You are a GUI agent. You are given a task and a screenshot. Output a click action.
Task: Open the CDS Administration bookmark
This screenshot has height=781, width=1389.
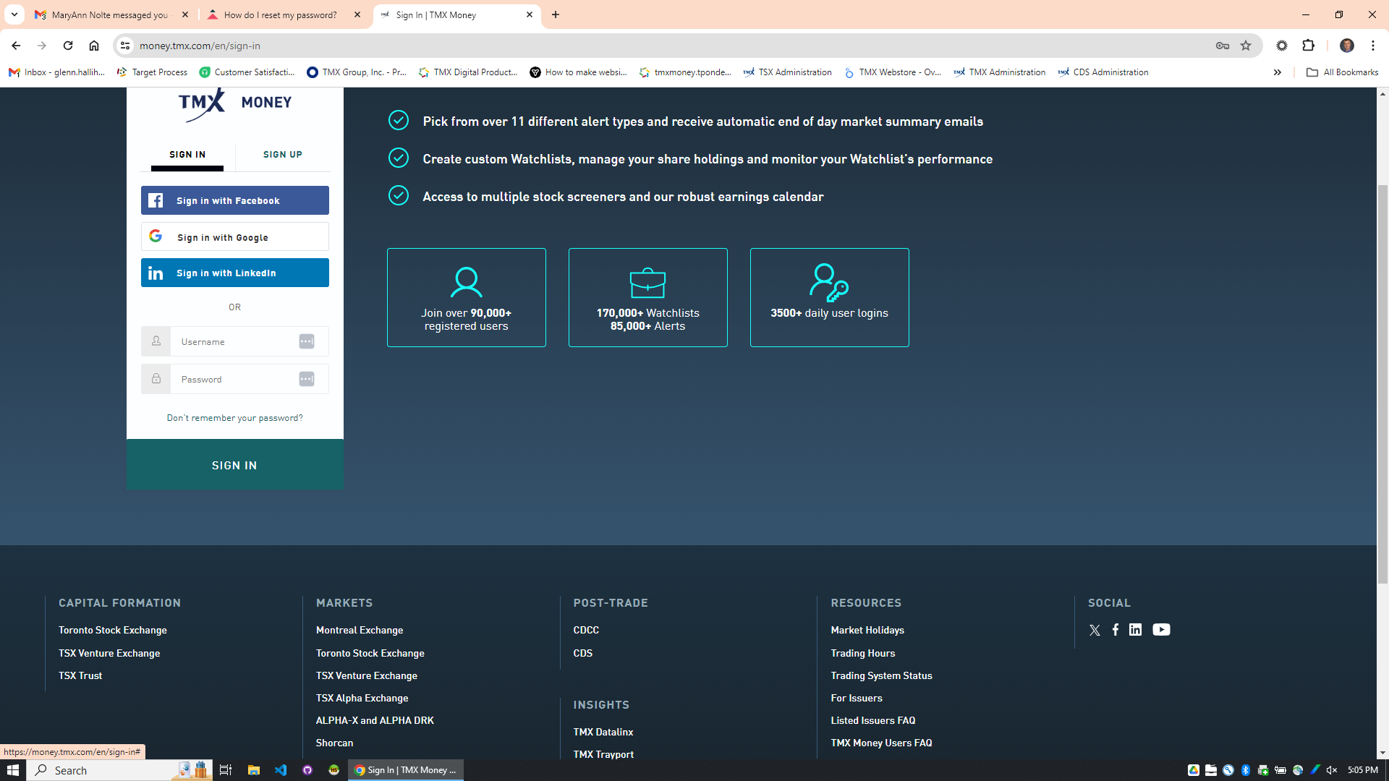1103,72
